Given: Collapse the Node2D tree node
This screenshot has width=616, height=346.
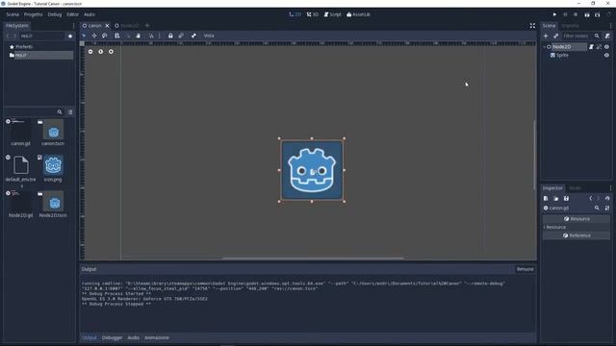Looking at the screenshot, I should 544,47.
